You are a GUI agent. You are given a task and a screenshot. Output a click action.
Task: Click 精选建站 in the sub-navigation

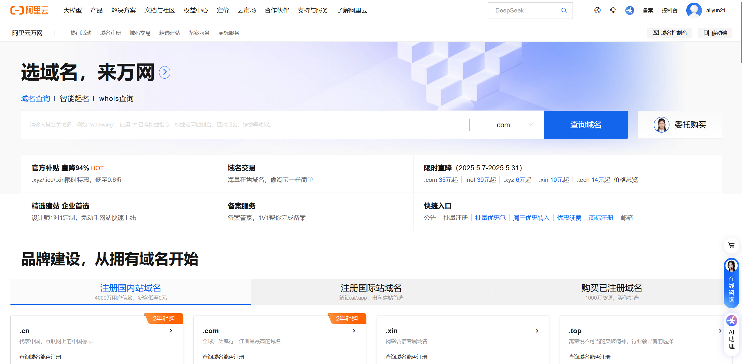coord(170,33)
